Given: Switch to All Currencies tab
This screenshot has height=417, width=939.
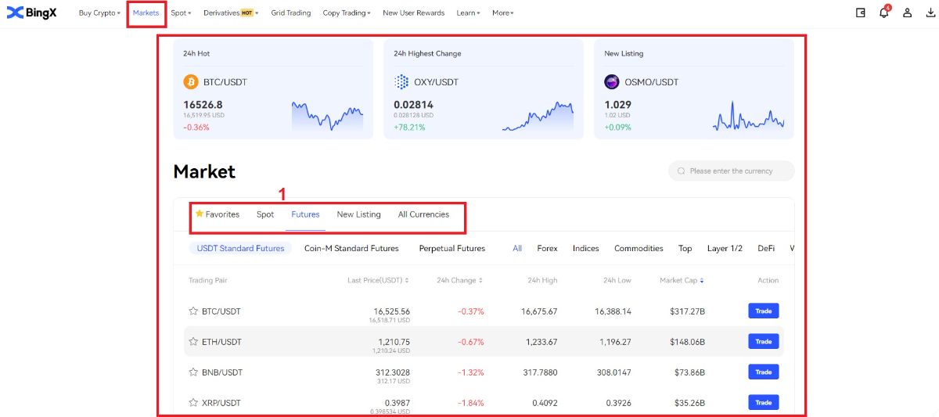Looking at the screenshot, I should [x=423, y=214].
